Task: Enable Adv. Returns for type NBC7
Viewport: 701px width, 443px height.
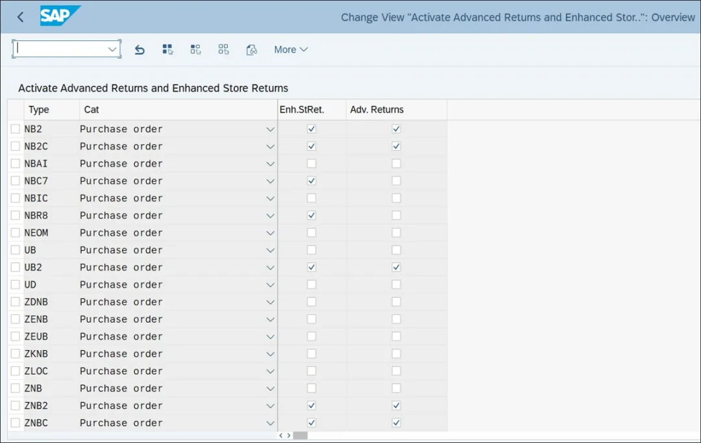Action: pos(396,181)
